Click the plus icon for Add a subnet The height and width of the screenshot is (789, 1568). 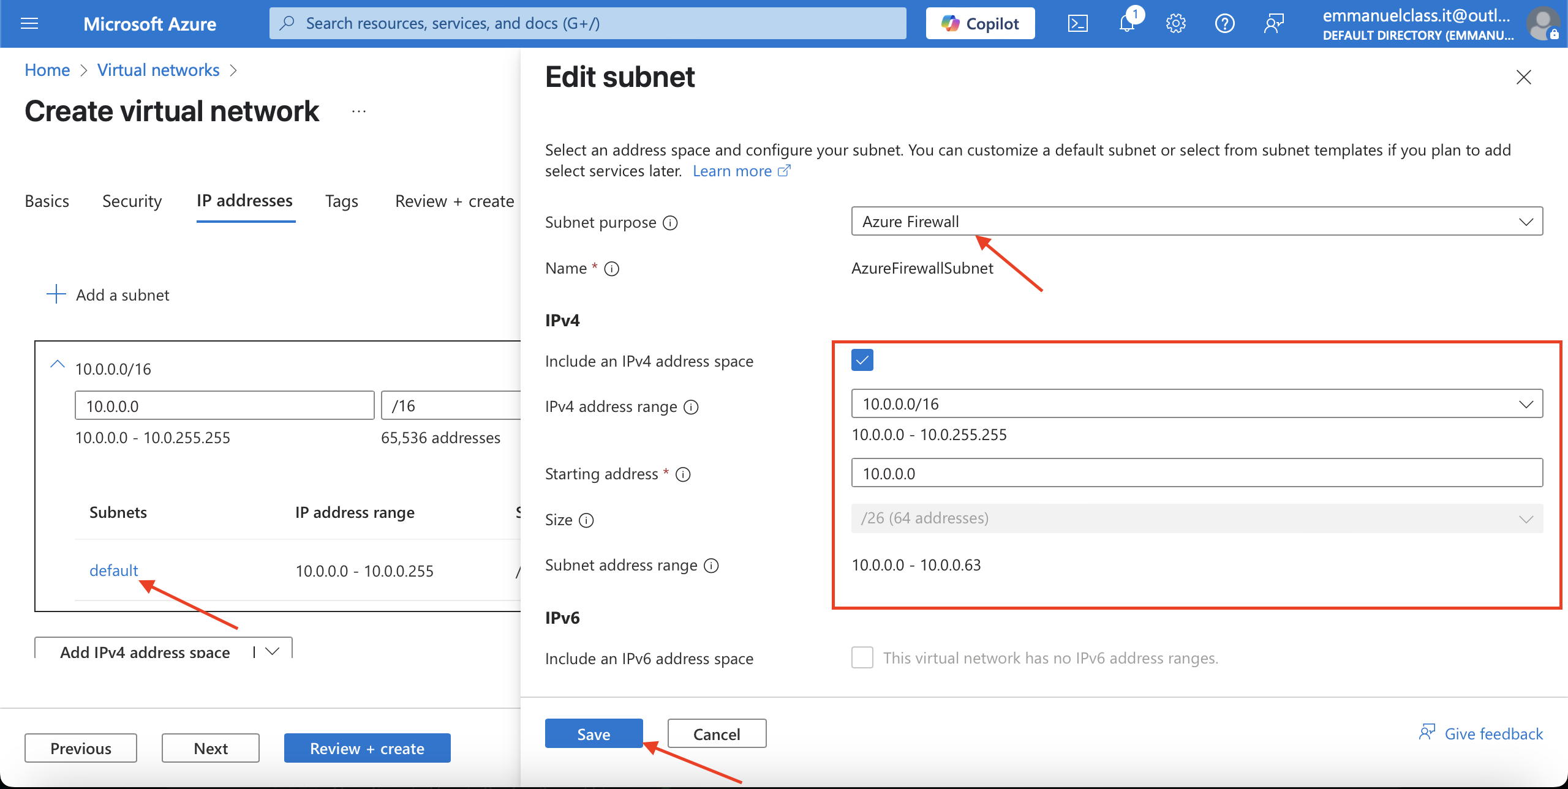coord(56,294)
